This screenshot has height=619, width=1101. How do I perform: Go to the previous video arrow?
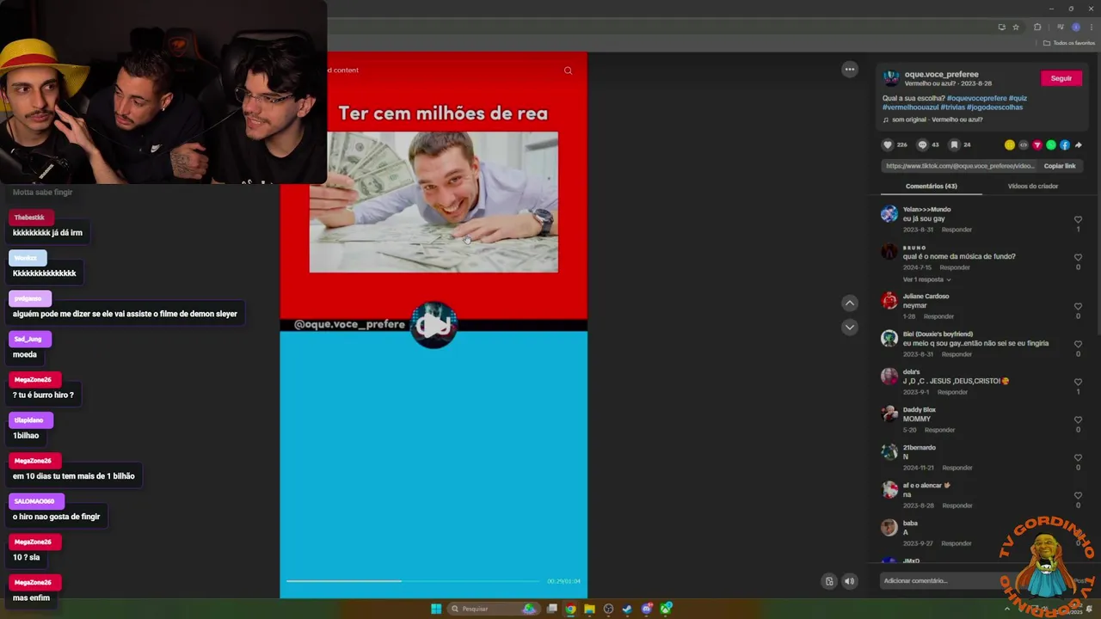850,303
